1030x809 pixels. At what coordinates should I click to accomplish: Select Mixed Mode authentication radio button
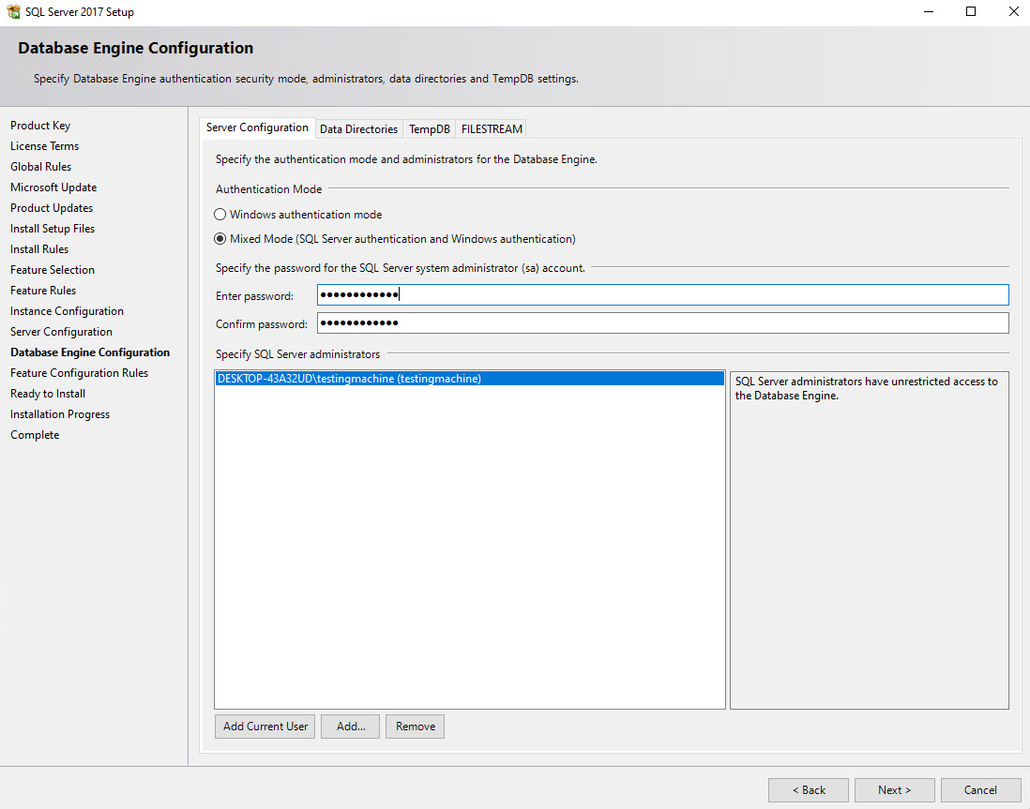pos(220,239)
